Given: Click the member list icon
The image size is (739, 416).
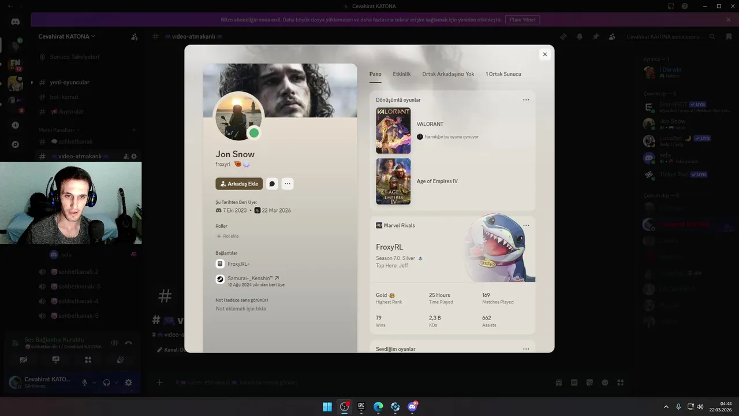Looking at the screenshot, I should pyautogui.click(x=612, y=36).
